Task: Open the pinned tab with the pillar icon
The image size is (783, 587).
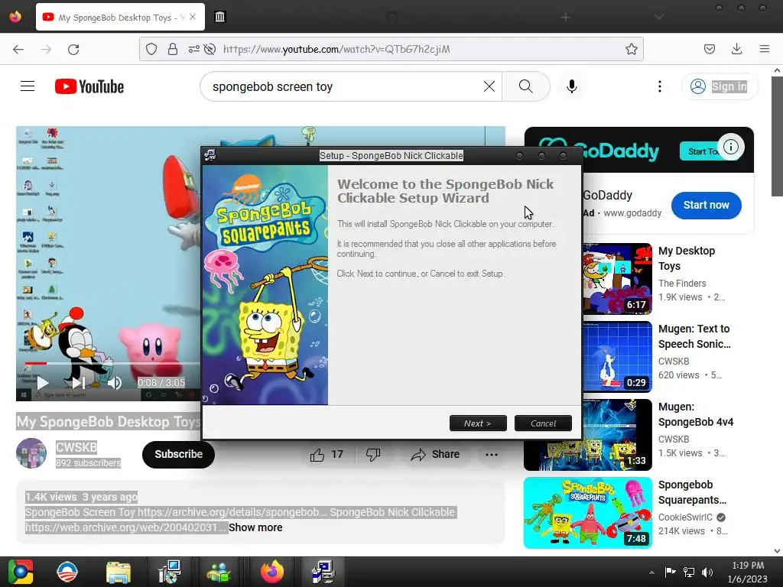Action: coord(219,17)
